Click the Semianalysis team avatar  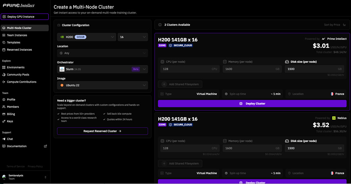(4, 177)
